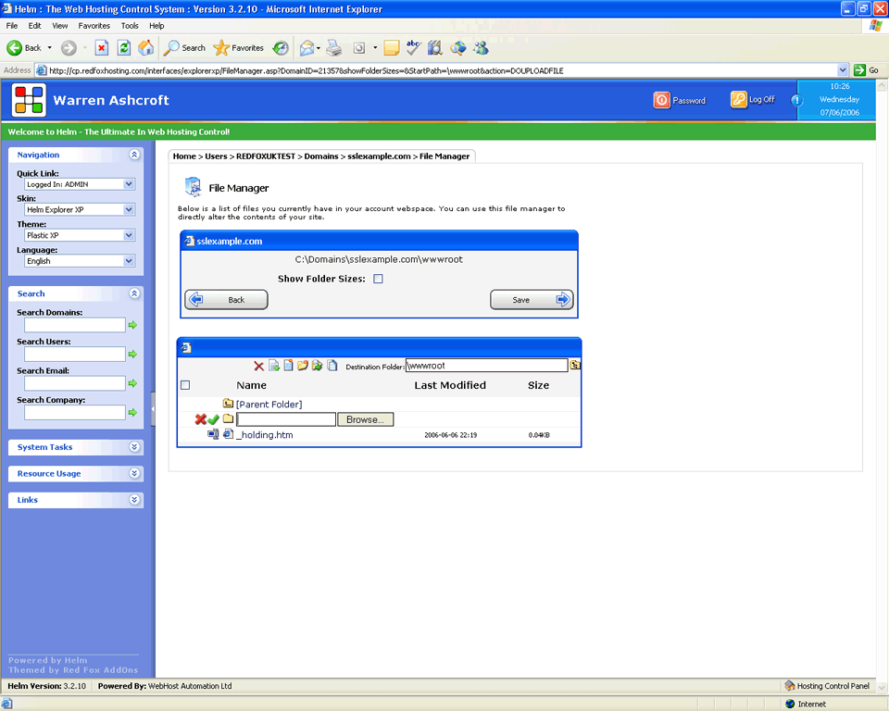This screenshot has width=889, height=711.
Task: Click the overlapping pages icon in file toolbar
Action: 332,365
